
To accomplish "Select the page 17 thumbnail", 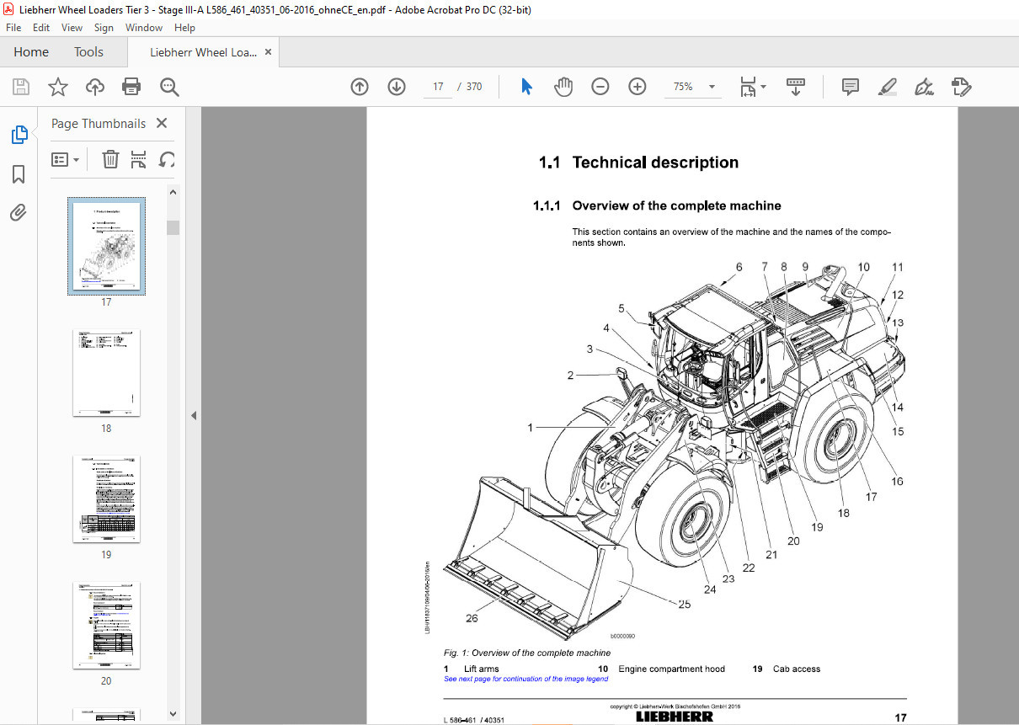I will pyautogui.click(x=107, y=247).
